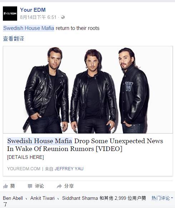Click the share arrow icon
Screen dimensions: 175x208
(59, 186)
